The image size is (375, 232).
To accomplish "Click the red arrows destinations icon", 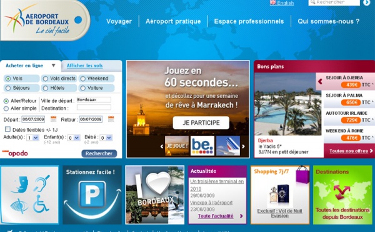I will click(341, 191).
